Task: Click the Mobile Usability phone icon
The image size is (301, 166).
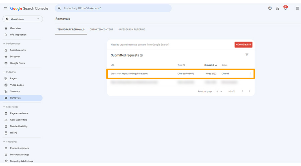Action: [x=6, y=127]
